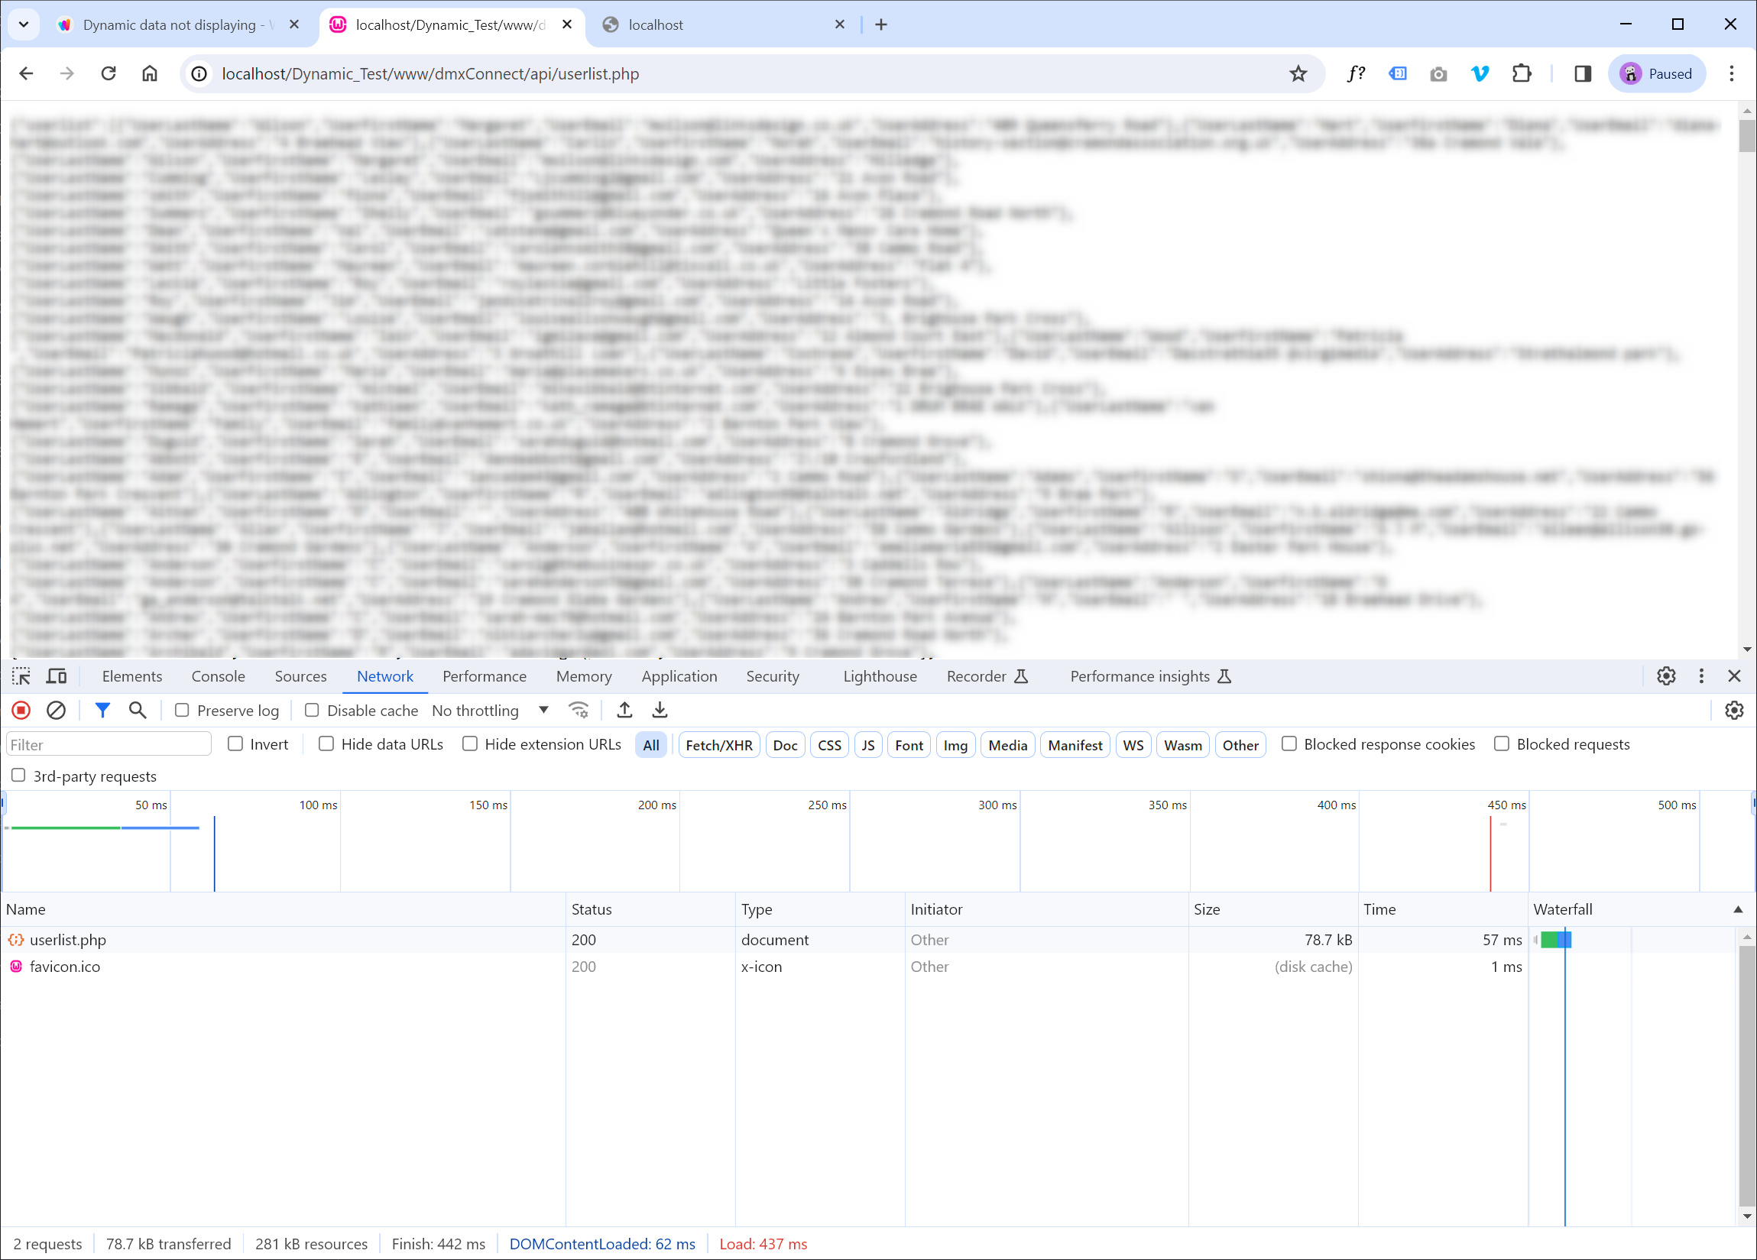
Task: Filter by Fetch/XHR requests
Action: (719, 745)
